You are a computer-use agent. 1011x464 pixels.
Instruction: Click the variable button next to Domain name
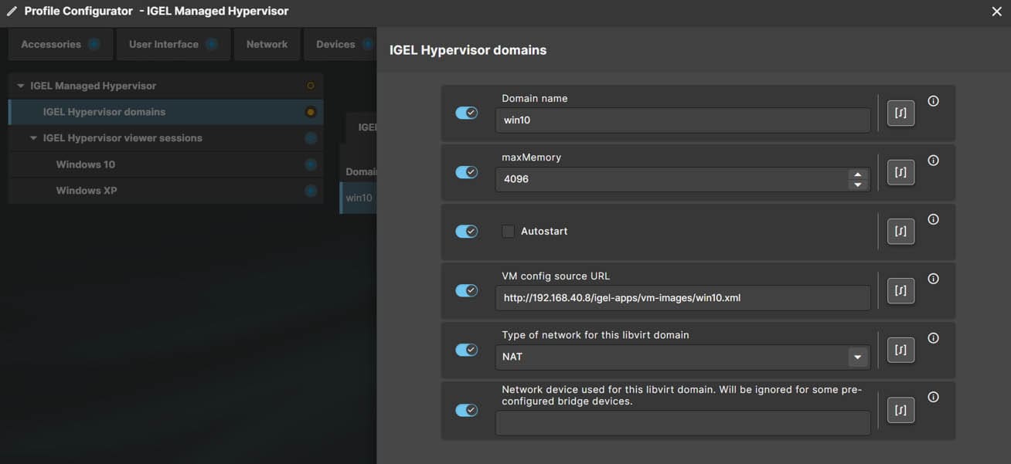click(900, 113)
